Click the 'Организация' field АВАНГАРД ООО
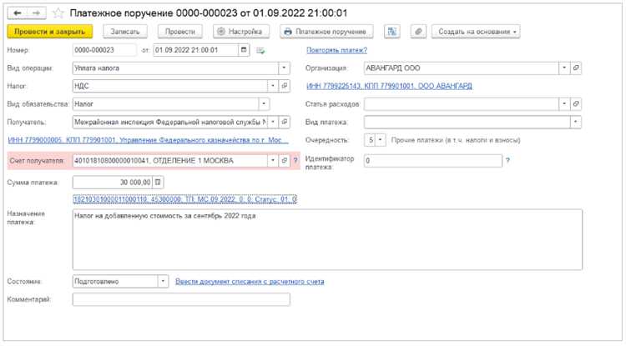Image resolution: width=626 pixels, height=346 pixels. click(461, 68)
